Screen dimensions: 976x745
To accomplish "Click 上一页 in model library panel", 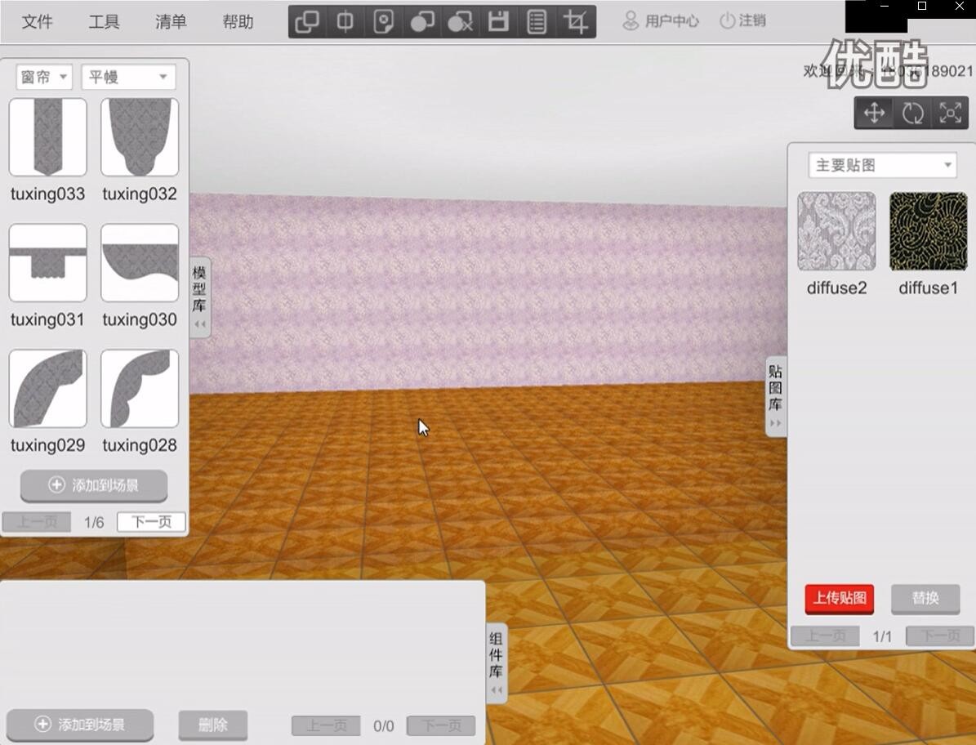I will (36, 521).
